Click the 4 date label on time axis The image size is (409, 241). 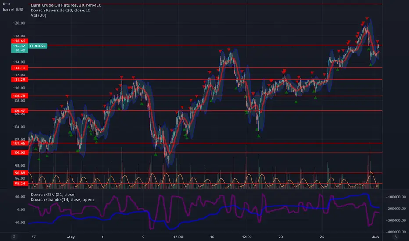pos(102,237)
